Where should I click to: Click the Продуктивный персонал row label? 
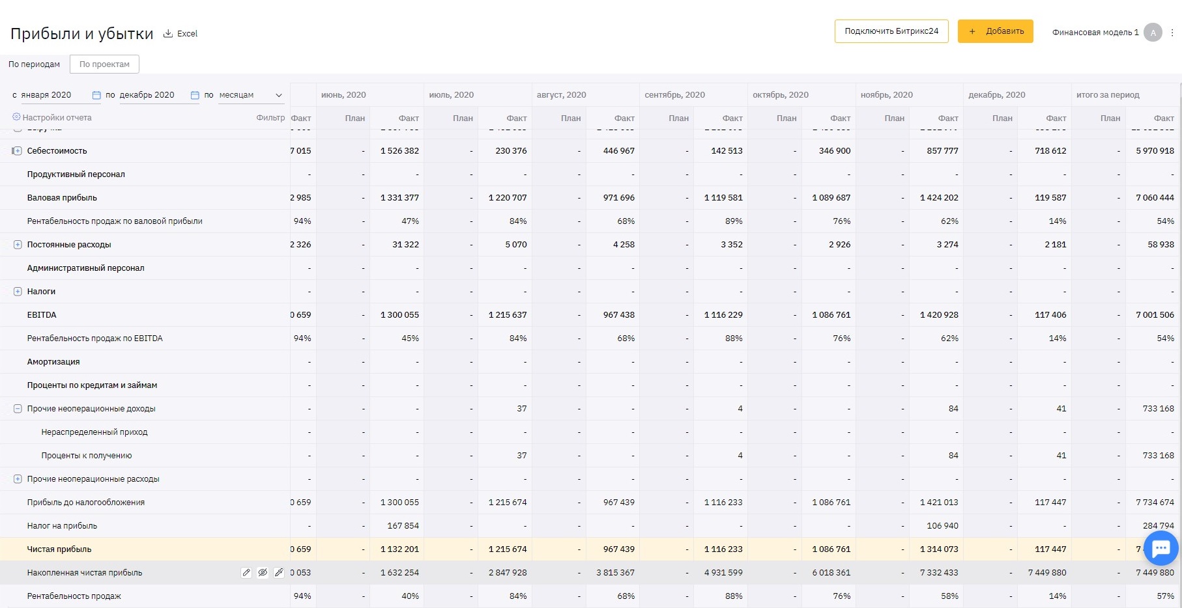click(76, 174)
